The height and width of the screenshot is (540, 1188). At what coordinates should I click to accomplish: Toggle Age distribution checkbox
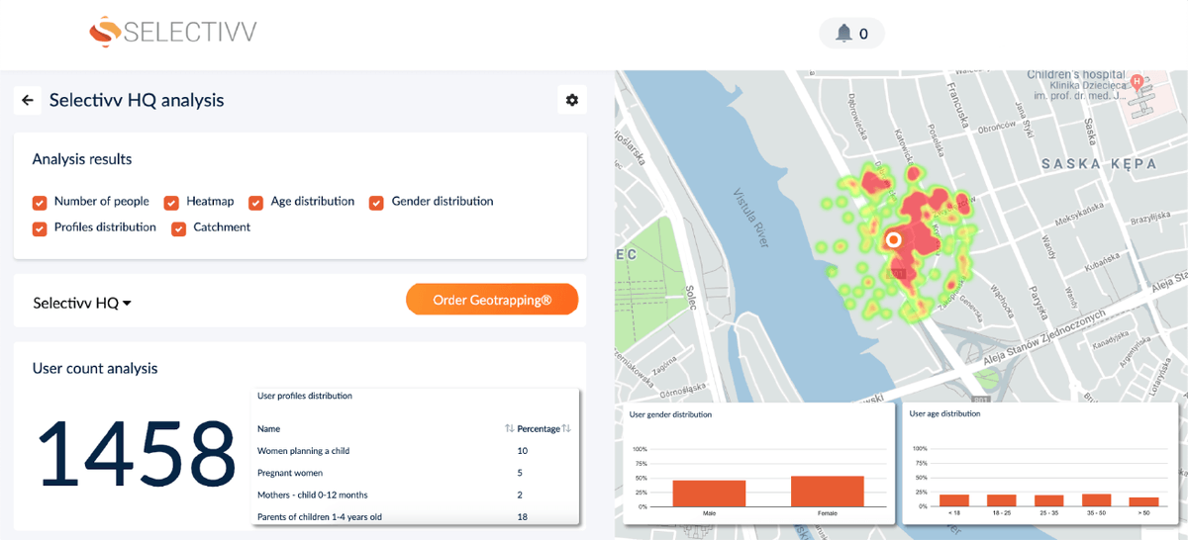[255, 203]
